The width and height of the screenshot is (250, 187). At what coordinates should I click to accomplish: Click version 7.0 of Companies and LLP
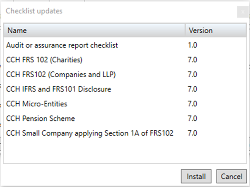192,75
